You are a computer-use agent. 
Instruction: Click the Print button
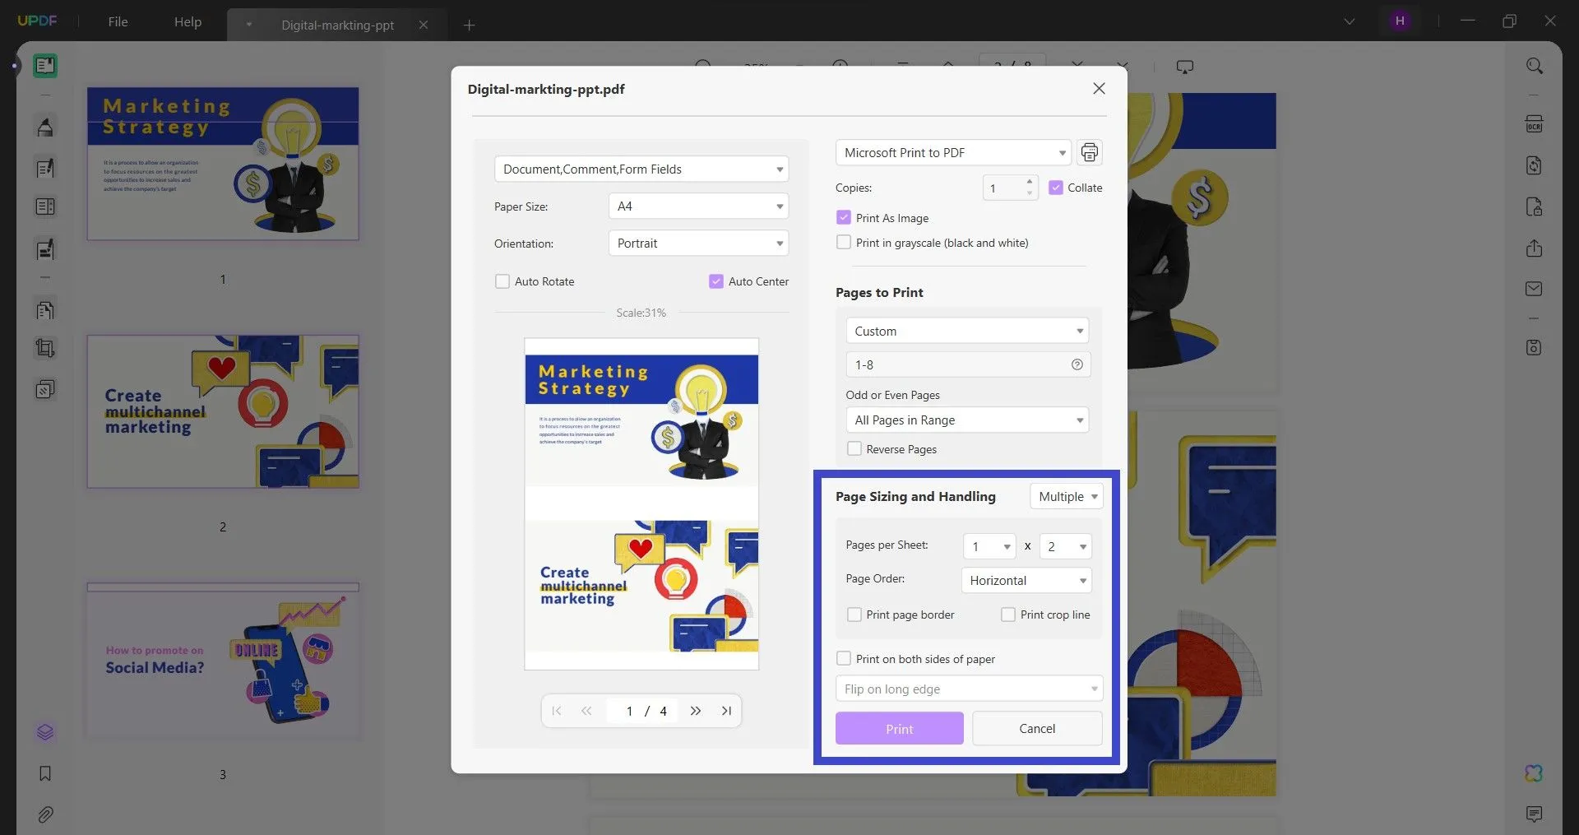[900, 729]
